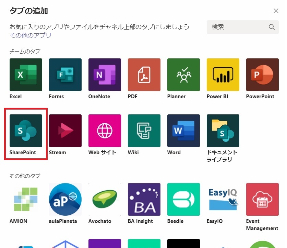This screenshot has height=248, width=287.
Task: Add the SharePoint tab app
Action: point(26,131)
